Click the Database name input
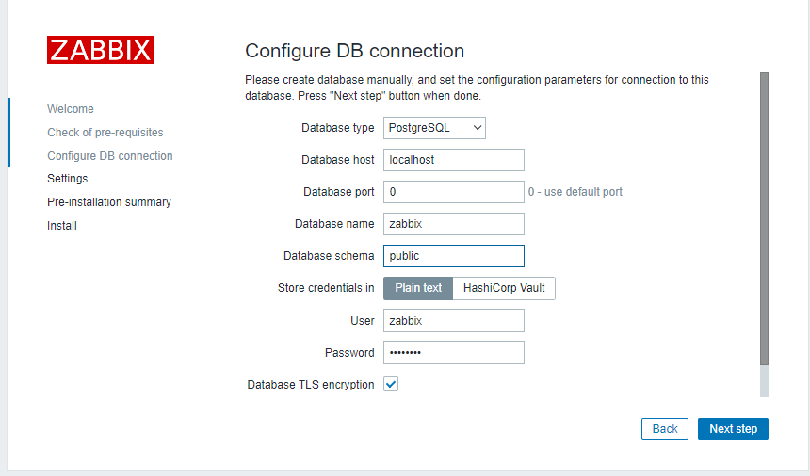The width and height of the screenshot is (810, 476). [453, 224]
